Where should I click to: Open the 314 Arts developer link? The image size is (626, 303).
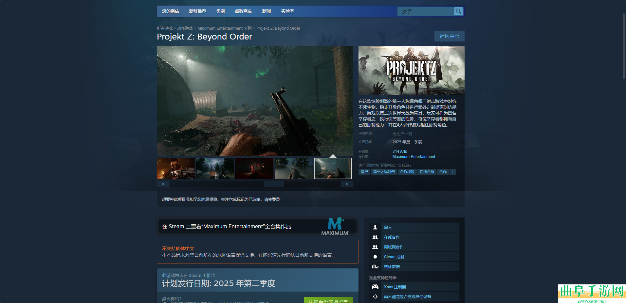tap(400, 151)
